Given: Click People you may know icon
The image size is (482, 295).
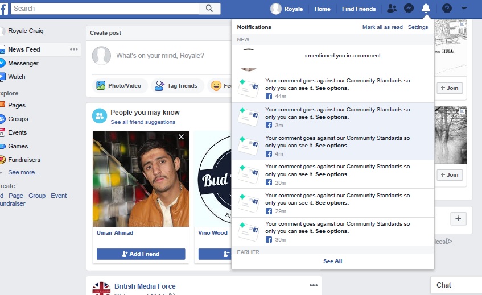Looking at the screenshot, I should [x=100, y=116].
